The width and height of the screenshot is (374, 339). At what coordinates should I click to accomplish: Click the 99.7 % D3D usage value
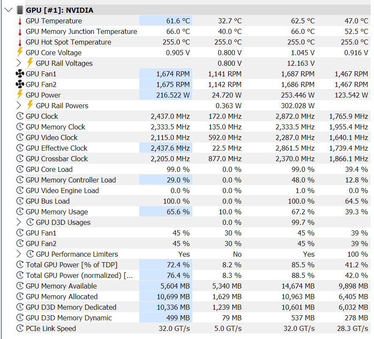[303, 222]
